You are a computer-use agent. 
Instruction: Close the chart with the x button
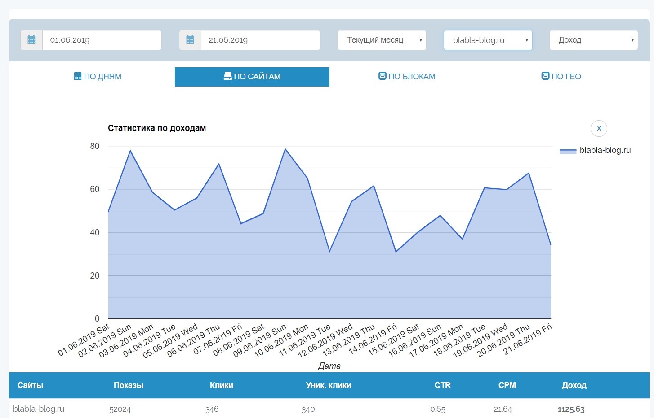599,128
